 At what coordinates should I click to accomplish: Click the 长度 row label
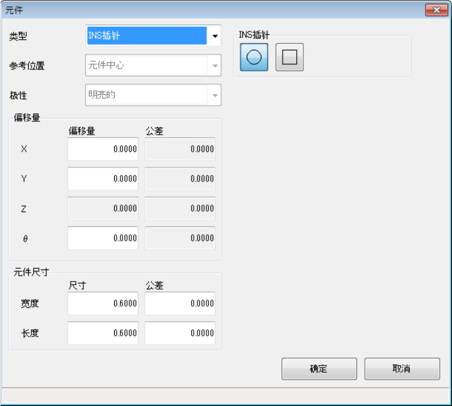click(x=29, y=334)
